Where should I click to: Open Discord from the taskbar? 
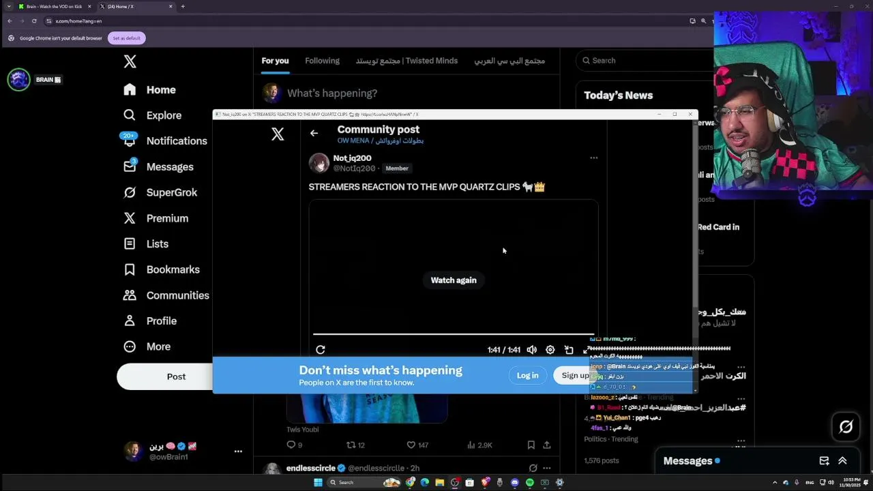(515, 483)
